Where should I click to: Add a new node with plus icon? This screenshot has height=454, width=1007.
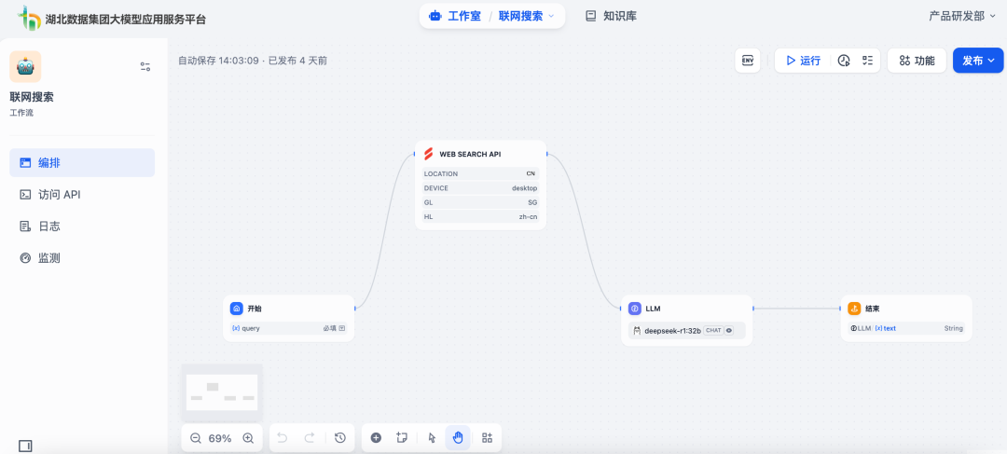pos(376,438)
